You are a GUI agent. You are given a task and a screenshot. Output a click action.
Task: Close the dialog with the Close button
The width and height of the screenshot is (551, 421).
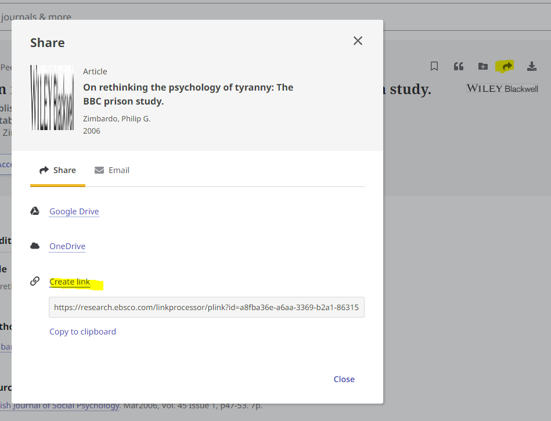[x=344, y=379]
